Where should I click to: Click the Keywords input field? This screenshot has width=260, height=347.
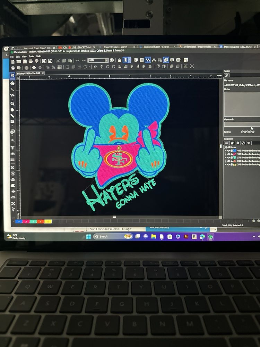click(x=242, y=124)
